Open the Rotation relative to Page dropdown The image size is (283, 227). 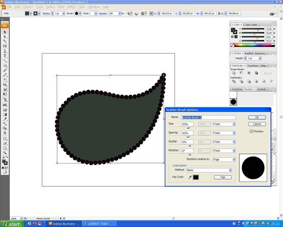pyautogui.click(x=224, y=159)
